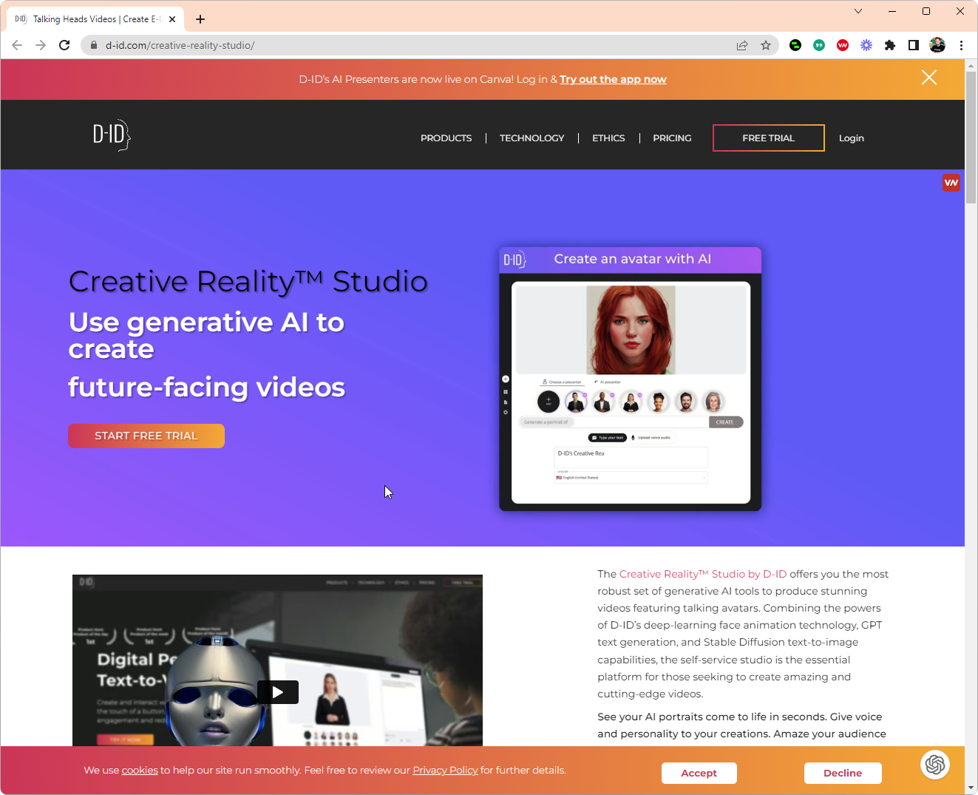Bookmark this page with the star icon

[x=766, y=45]
